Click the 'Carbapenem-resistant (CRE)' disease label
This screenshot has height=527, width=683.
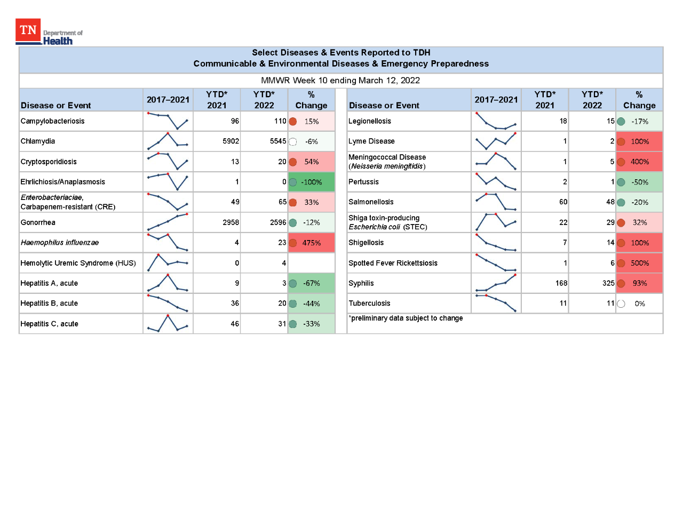[x=68, y=207]
